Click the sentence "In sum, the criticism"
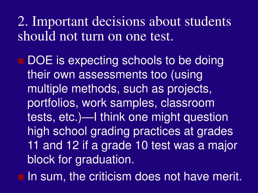This screenshot has height=193, width=258. click(79, 176)
